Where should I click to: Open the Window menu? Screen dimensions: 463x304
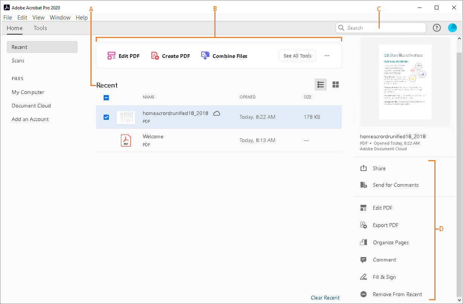click(60, 17)
